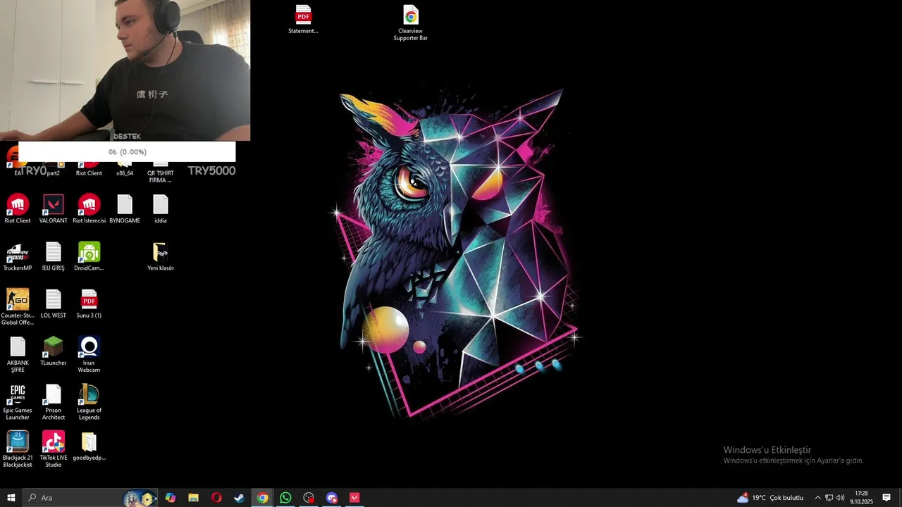The height and width of the screenshot is (507, 902).
Task: Open Steam from the taskbar
Action: point(240,498)
